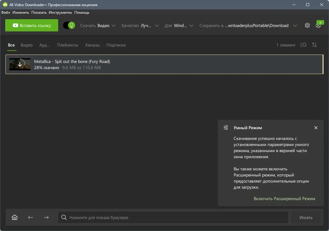Click the Умный Режим sliders icon
Screen dimensions: 329x231
[226, 128]
